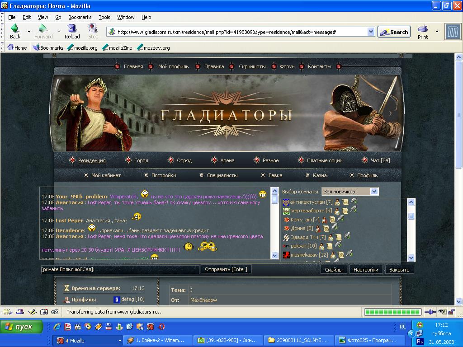Open the 'Мой профиль' navigation link
This screenshot has width=463, height=347.
click(x=173, y=66)
